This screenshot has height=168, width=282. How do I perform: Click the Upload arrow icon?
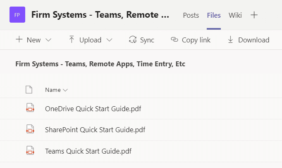[x=72, y=40]
